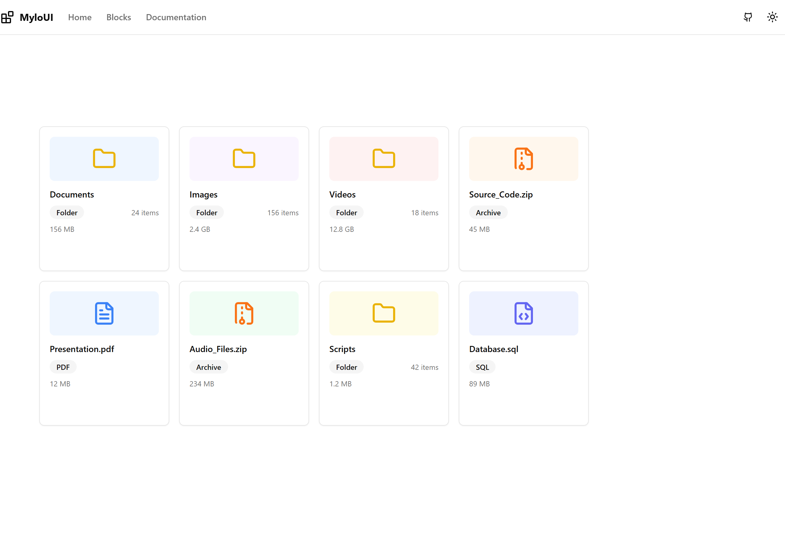This screenshot has width=785, height=552.
Task: Click the 24 items count
Action: pyautogui.click(x=145, y=213)
